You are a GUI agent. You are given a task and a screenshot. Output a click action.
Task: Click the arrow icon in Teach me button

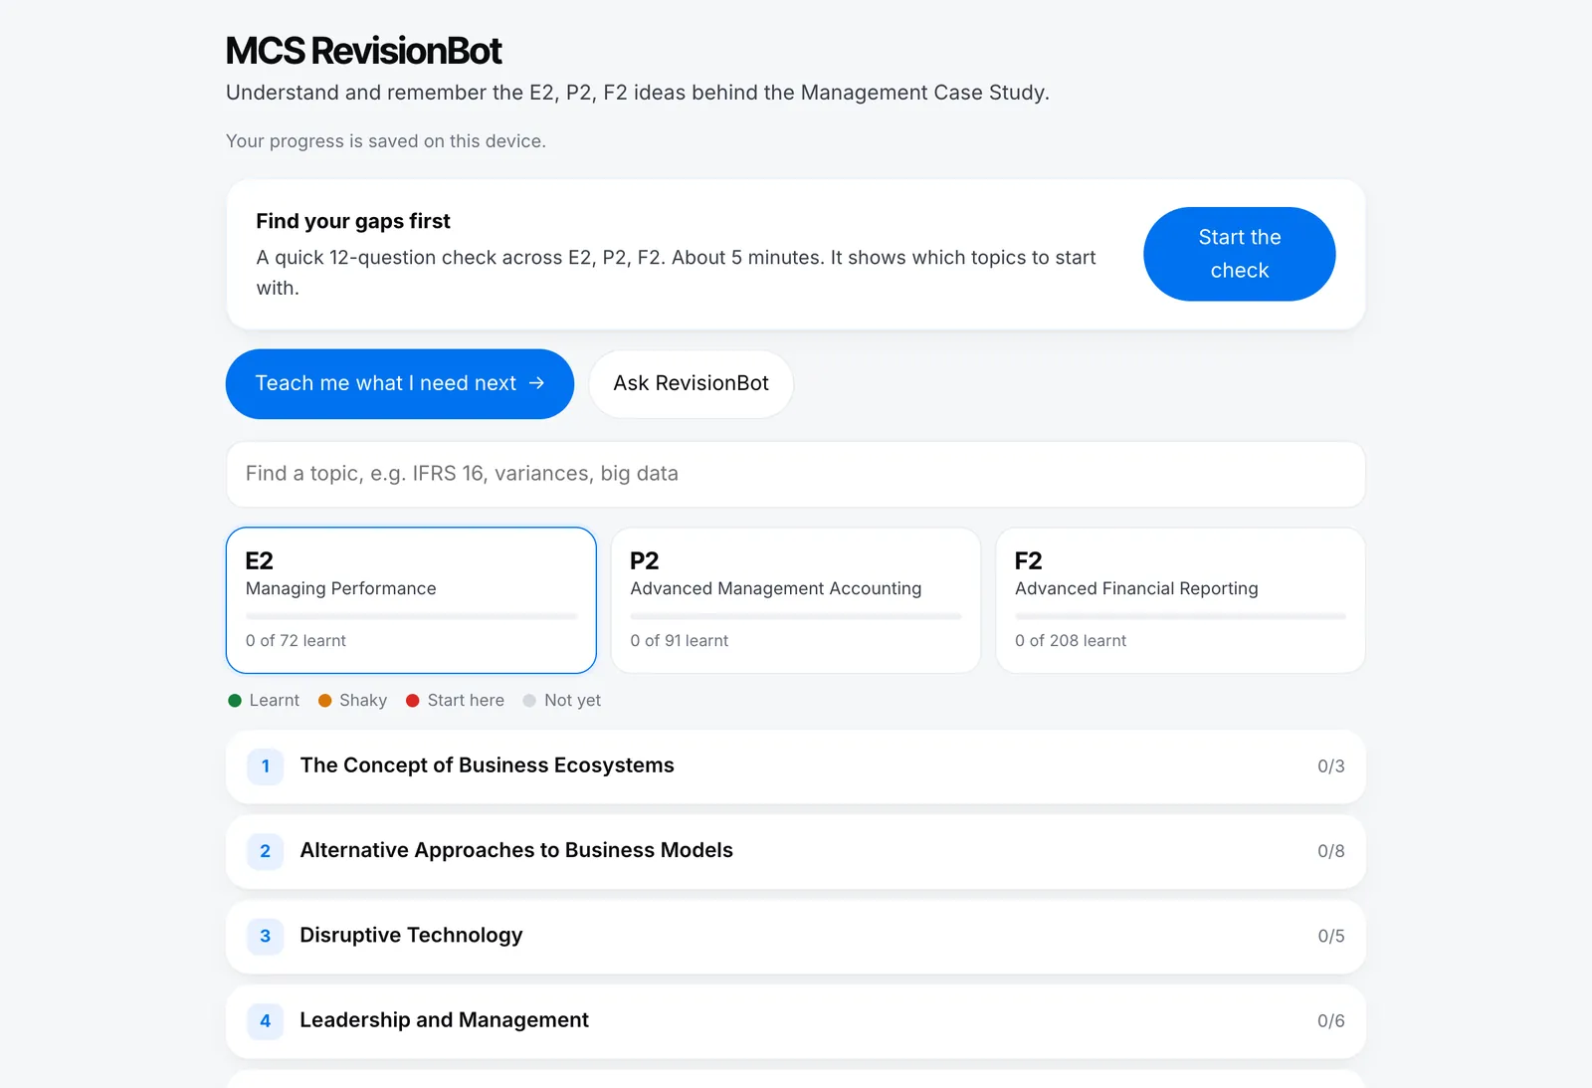pyautogui.click(x=536, y=383)
